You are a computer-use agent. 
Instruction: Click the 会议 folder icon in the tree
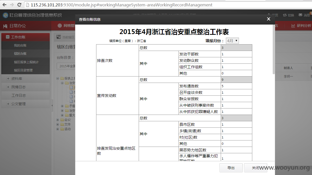pos(62,120)
